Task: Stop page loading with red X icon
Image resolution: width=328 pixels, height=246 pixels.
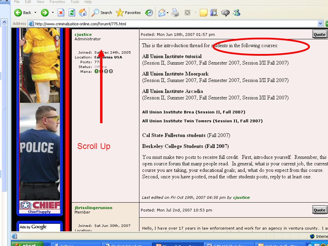Action: coord(61,13)
